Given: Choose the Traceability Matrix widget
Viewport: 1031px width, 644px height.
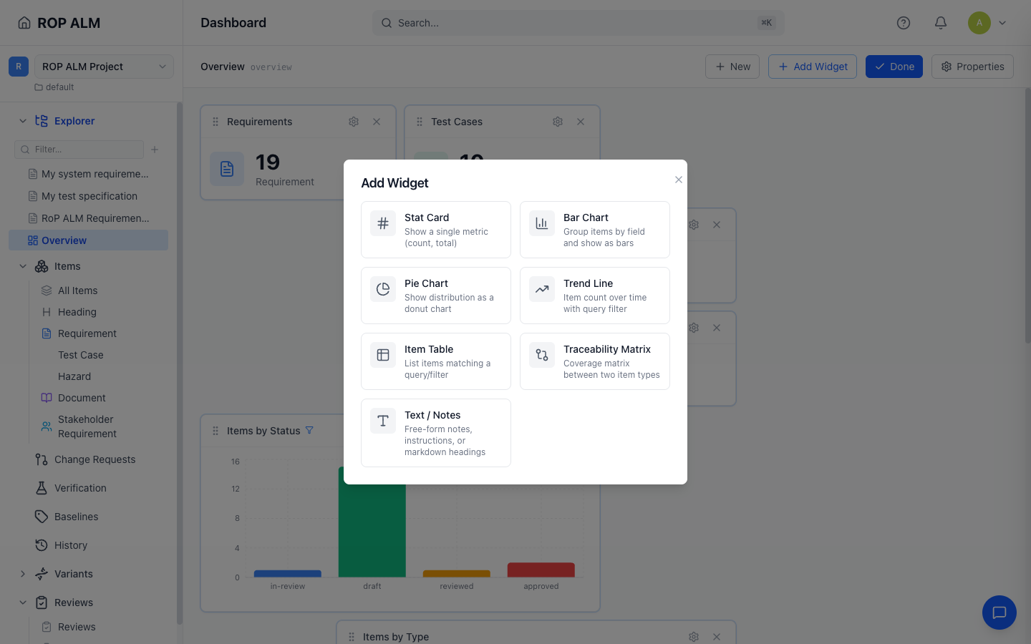Looking at the screenshot, I should pyautogui.click(x=595, y=361).
